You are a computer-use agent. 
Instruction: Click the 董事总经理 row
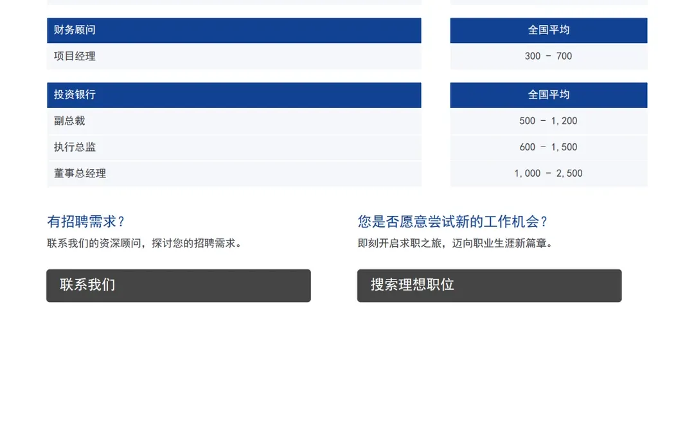pos(233,173)
